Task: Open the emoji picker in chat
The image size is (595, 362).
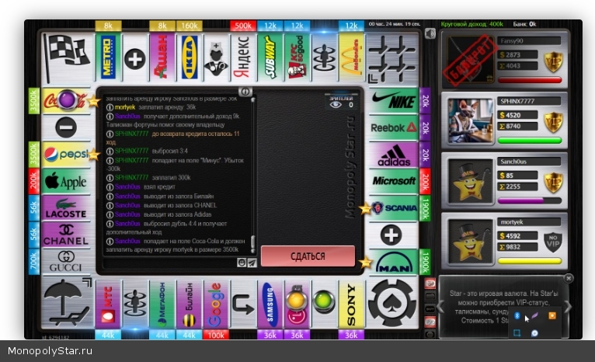Action: point(242,263)
